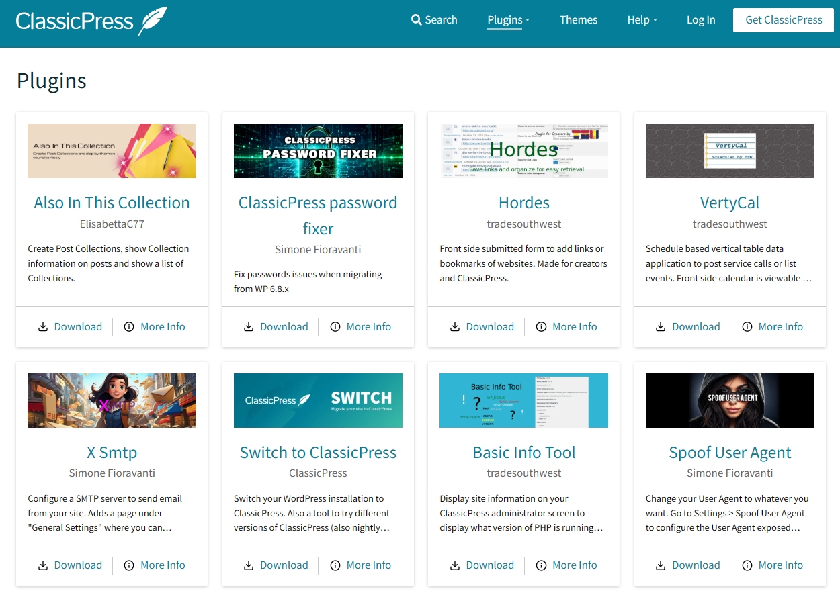
Task: Open the Switch to ClassicPress title link
Action: pos(318,453)
